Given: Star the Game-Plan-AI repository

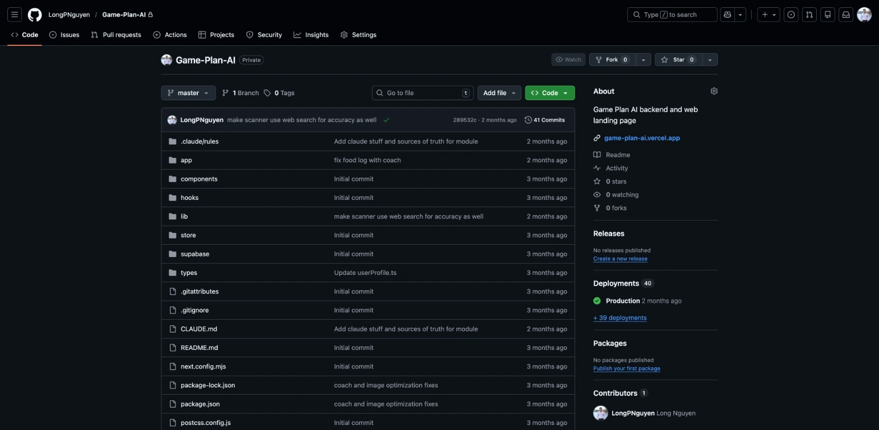Looking at the screenshot, I should coord(678,60).
